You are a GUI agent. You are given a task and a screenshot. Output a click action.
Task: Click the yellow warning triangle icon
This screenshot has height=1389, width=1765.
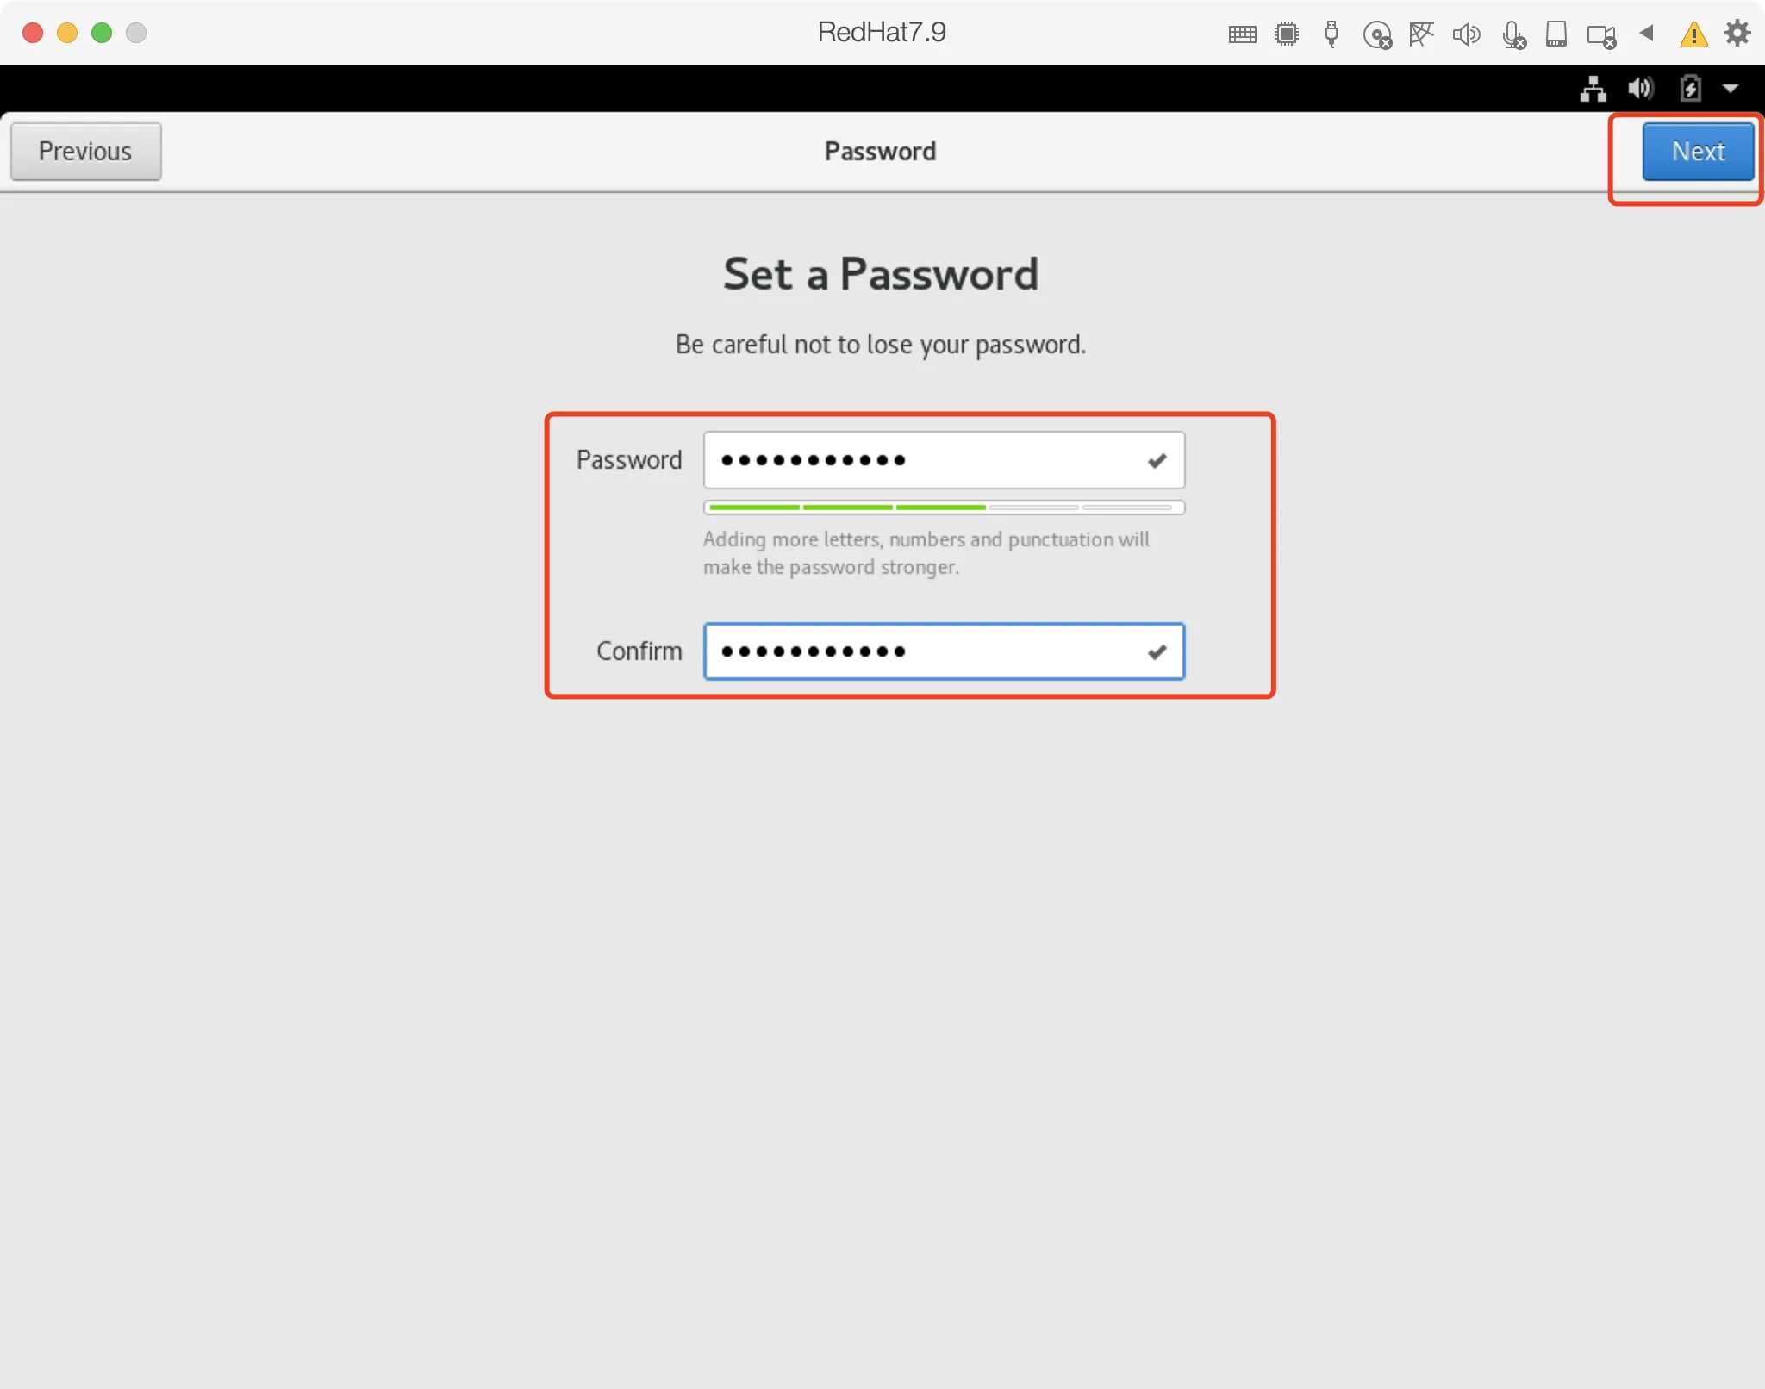click(1693, 34)
